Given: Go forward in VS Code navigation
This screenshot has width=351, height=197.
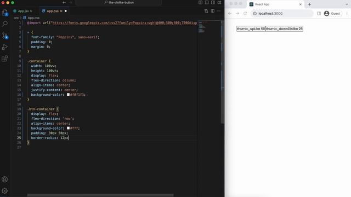Looking at the screenshot, I should pos(71,2).
